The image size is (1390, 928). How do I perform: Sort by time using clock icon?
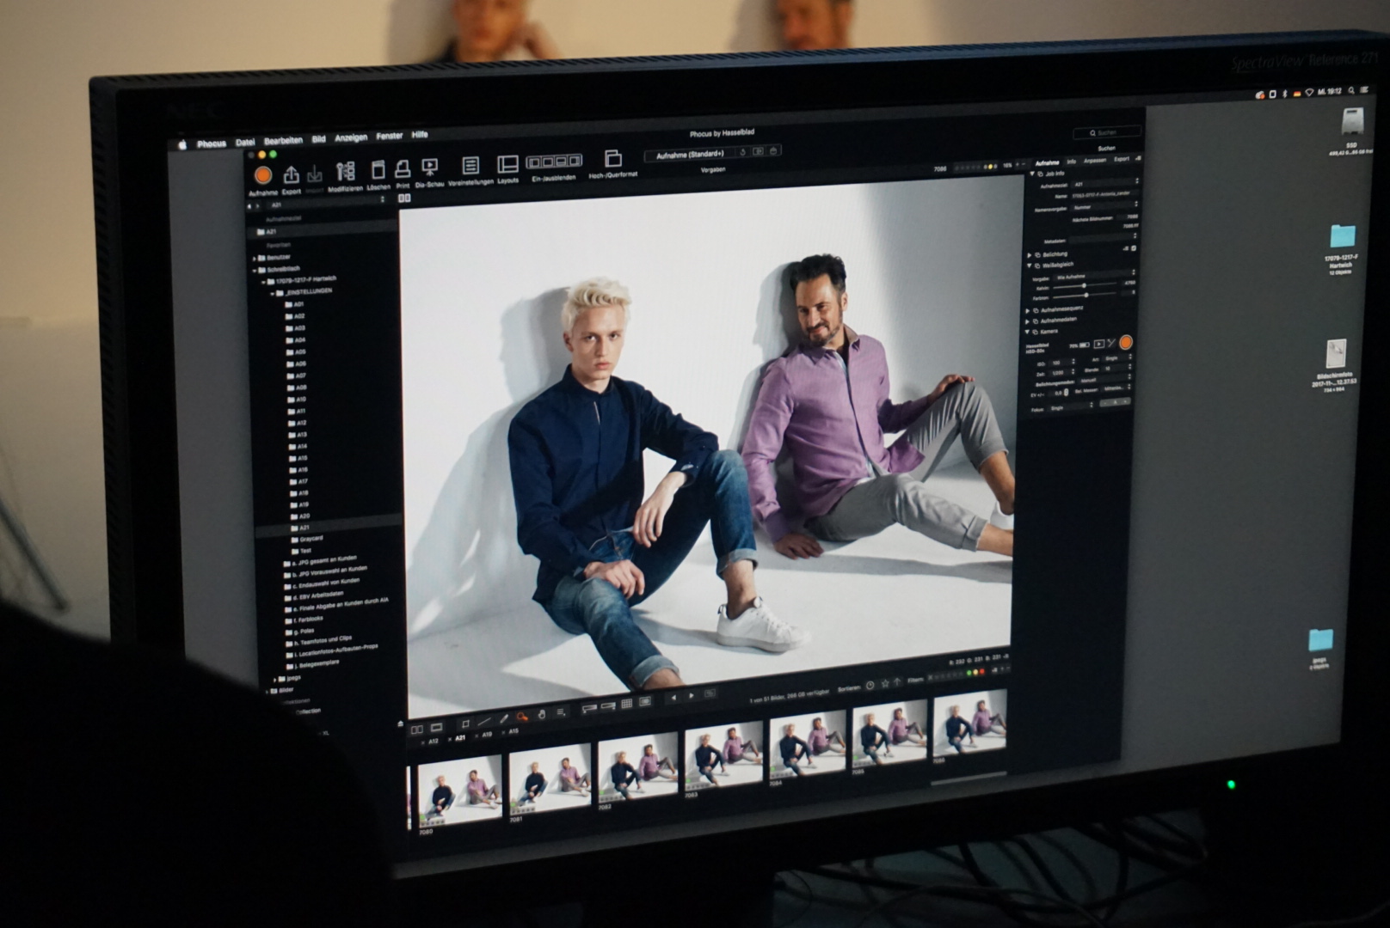coord(870,685)
